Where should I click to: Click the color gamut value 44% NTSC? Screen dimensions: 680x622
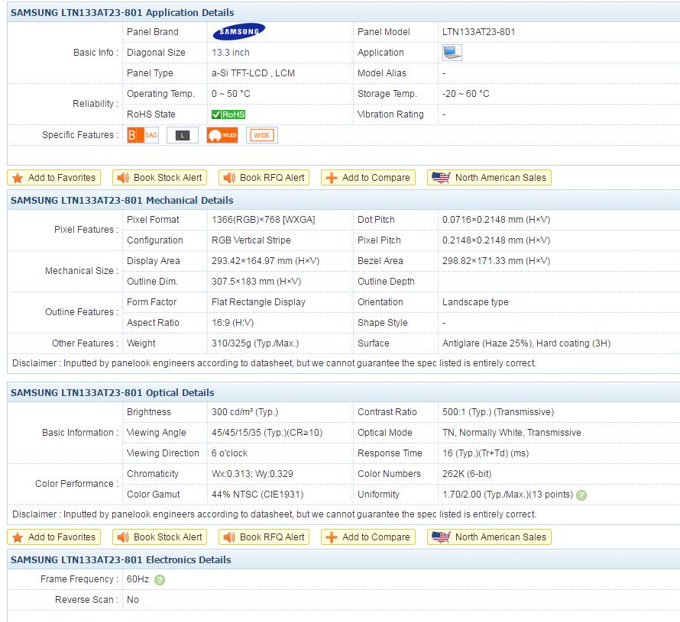[257, 495]
